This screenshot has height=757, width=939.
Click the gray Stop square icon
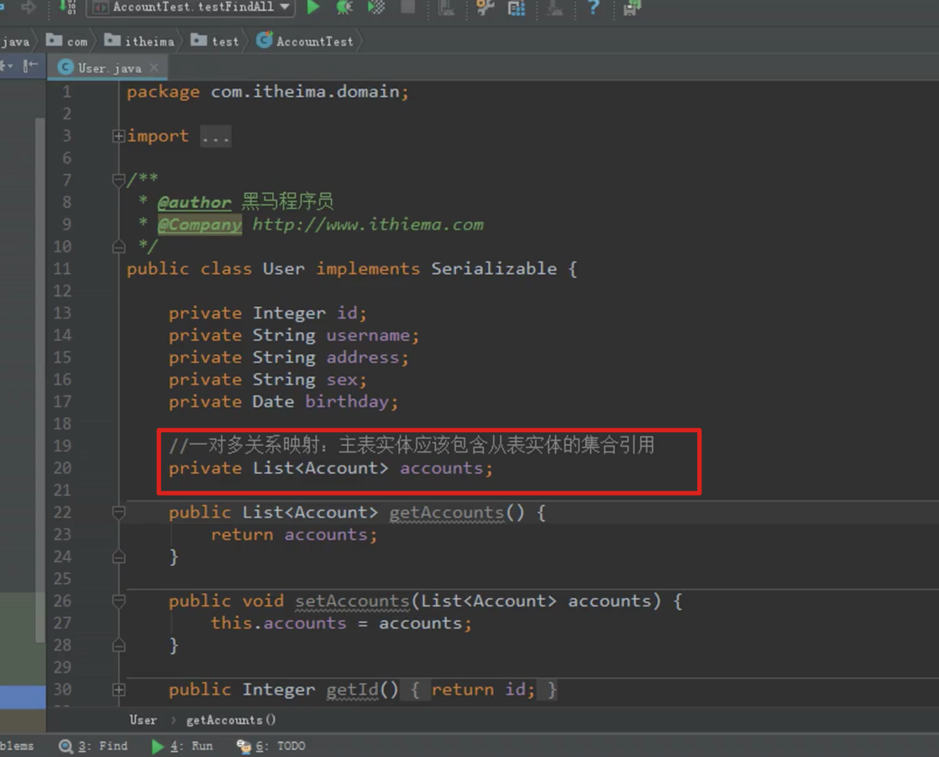click(x=408, y=7)
